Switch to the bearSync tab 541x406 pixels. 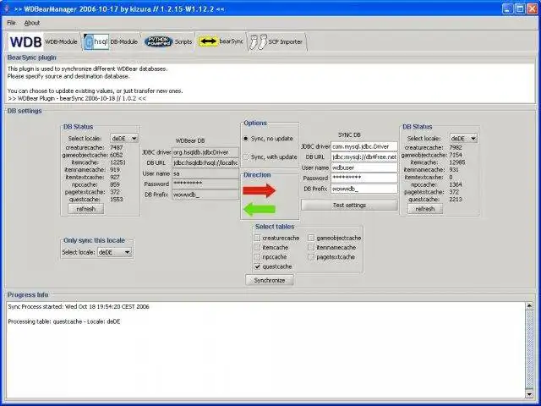pos(221,41)
